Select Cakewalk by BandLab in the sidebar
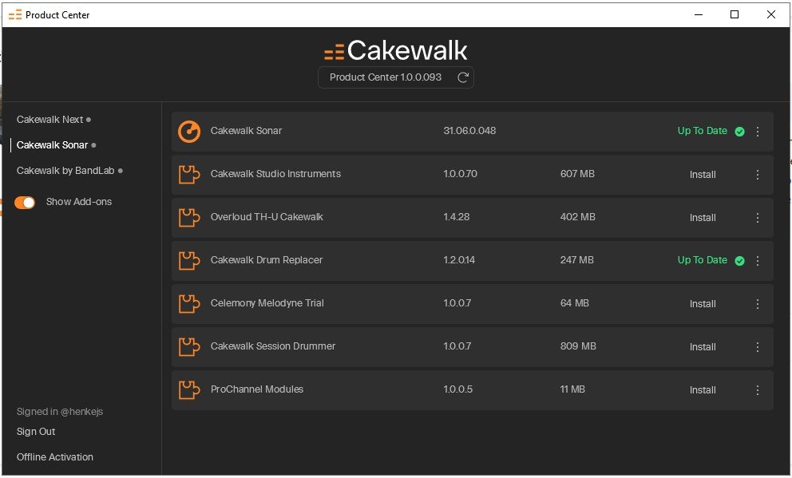 point(65,171)
